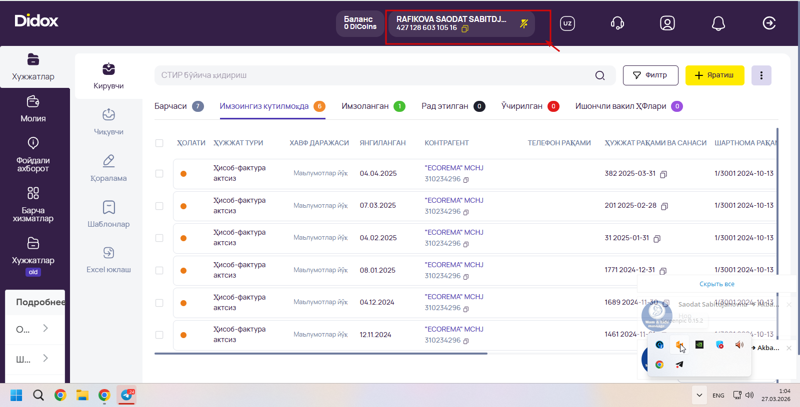Click the ENG language indicator
Viewport: 800px width, 407px height.
(x=718, y=396)
